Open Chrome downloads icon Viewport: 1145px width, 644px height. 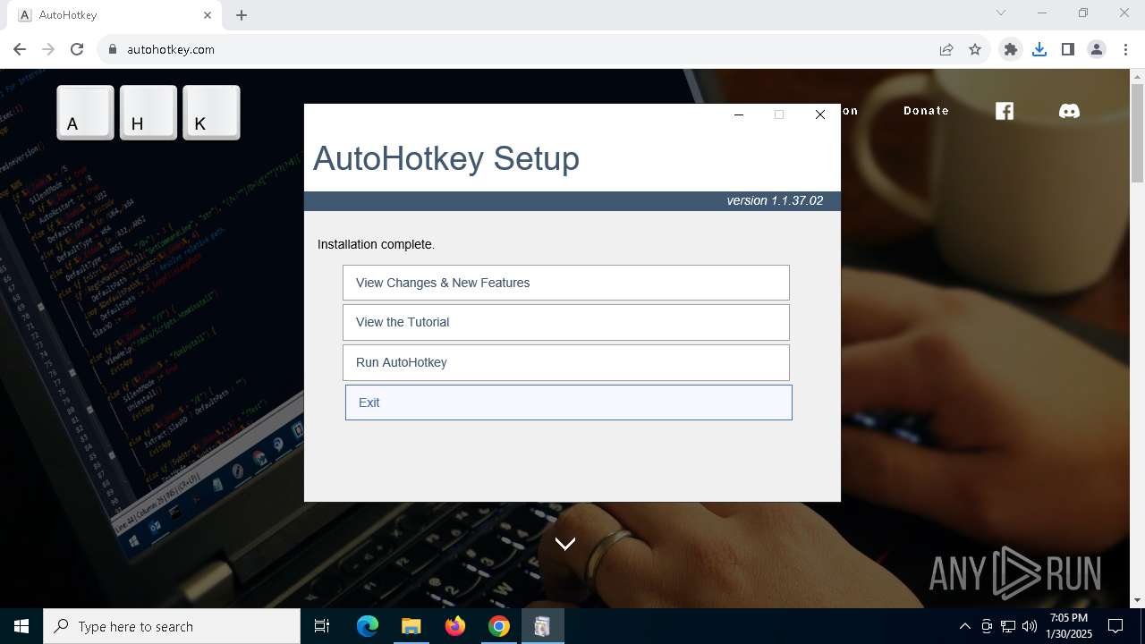(x=1039, y=49)
